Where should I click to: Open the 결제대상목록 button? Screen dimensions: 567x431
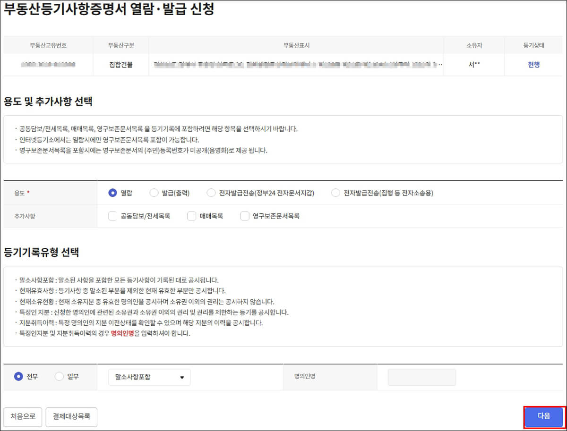point(71,417)
